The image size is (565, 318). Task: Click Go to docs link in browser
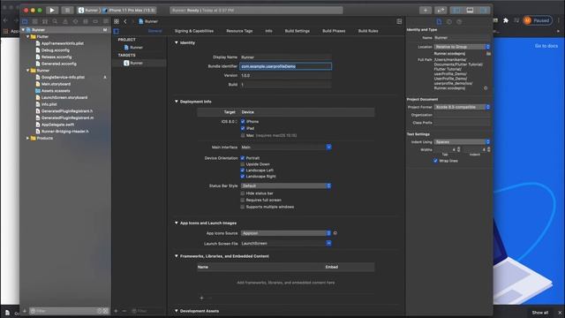546,46
